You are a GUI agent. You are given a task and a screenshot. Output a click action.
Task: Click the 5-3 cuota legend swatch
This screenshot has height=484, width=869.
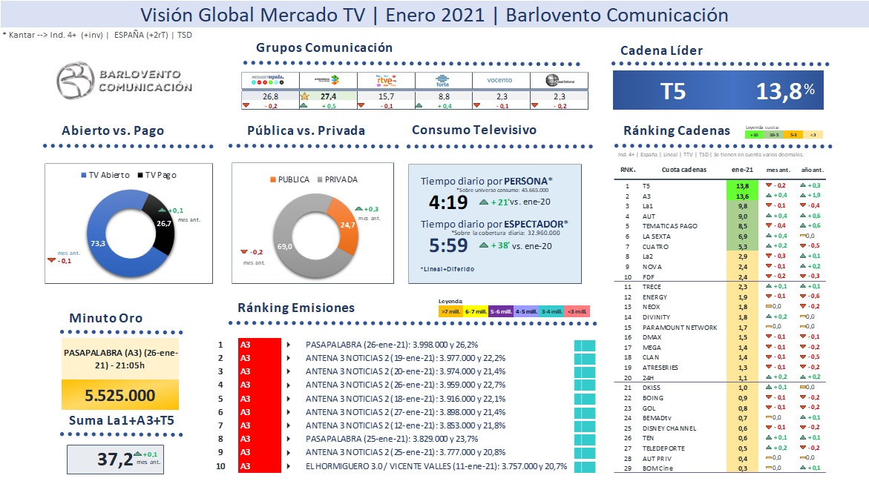click(x=793, y=135)
